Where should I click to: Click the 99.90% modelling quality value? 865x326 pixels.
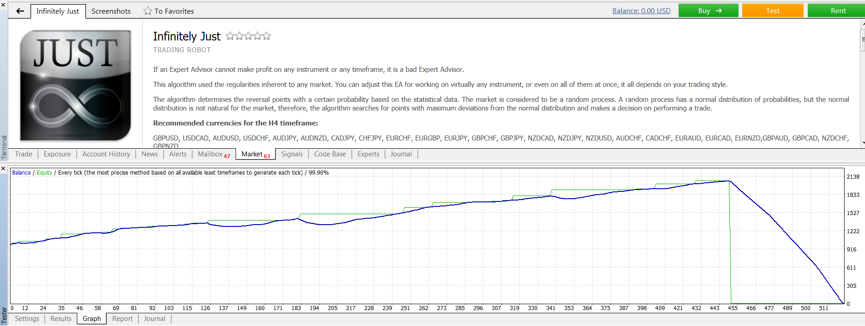click(x=318, y=173)
